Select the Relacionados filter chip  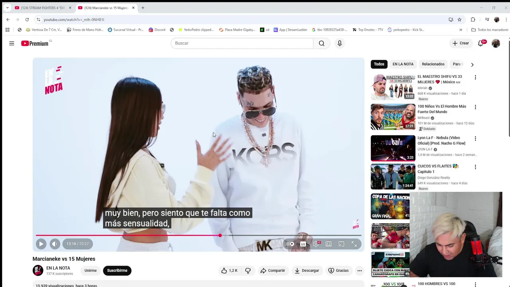(433, 64)
